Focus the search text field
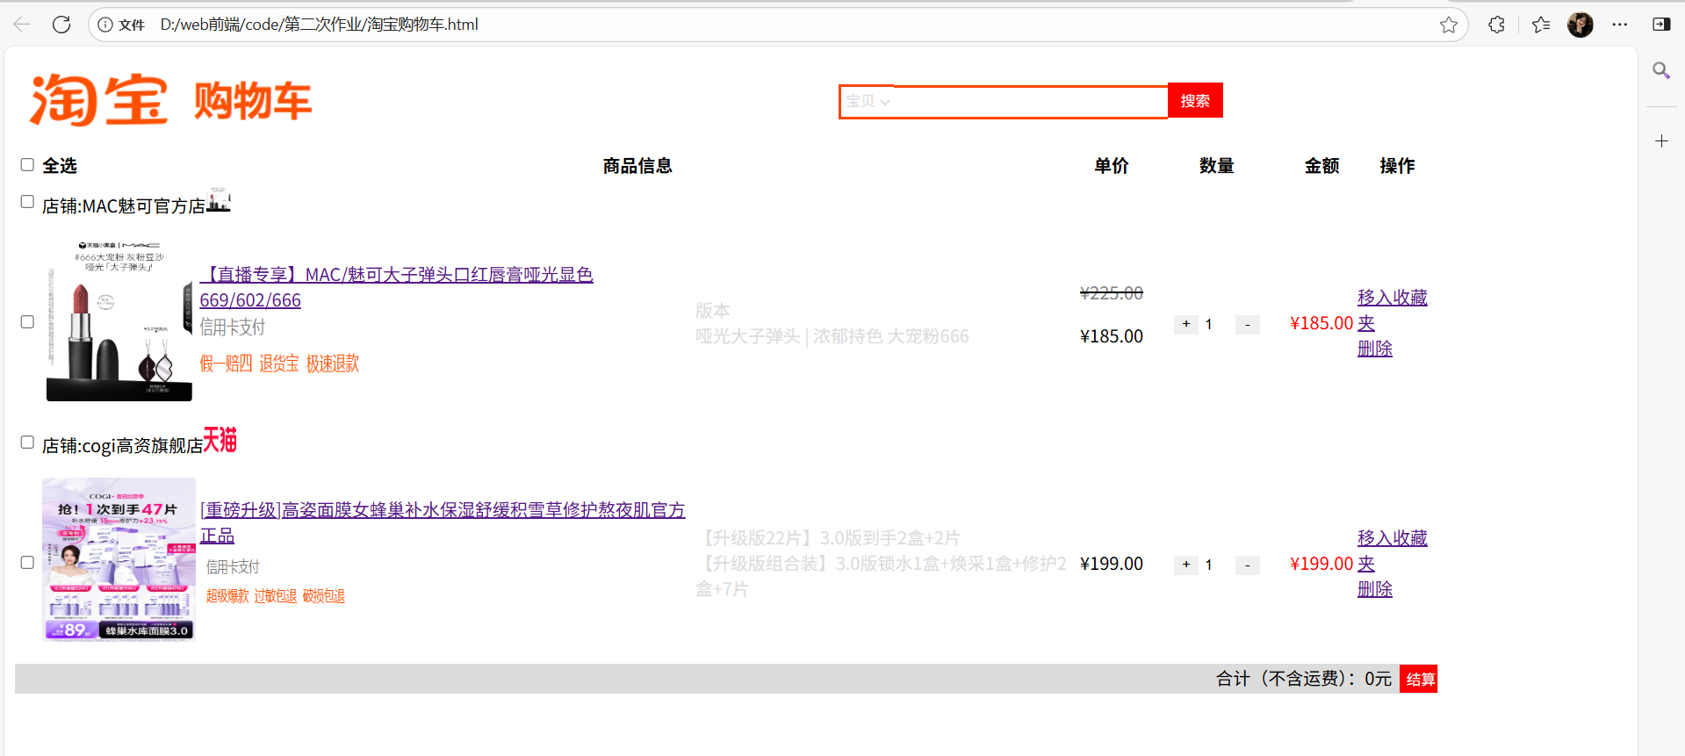The image size is (1685, 756). click(x=1030, y=102)
